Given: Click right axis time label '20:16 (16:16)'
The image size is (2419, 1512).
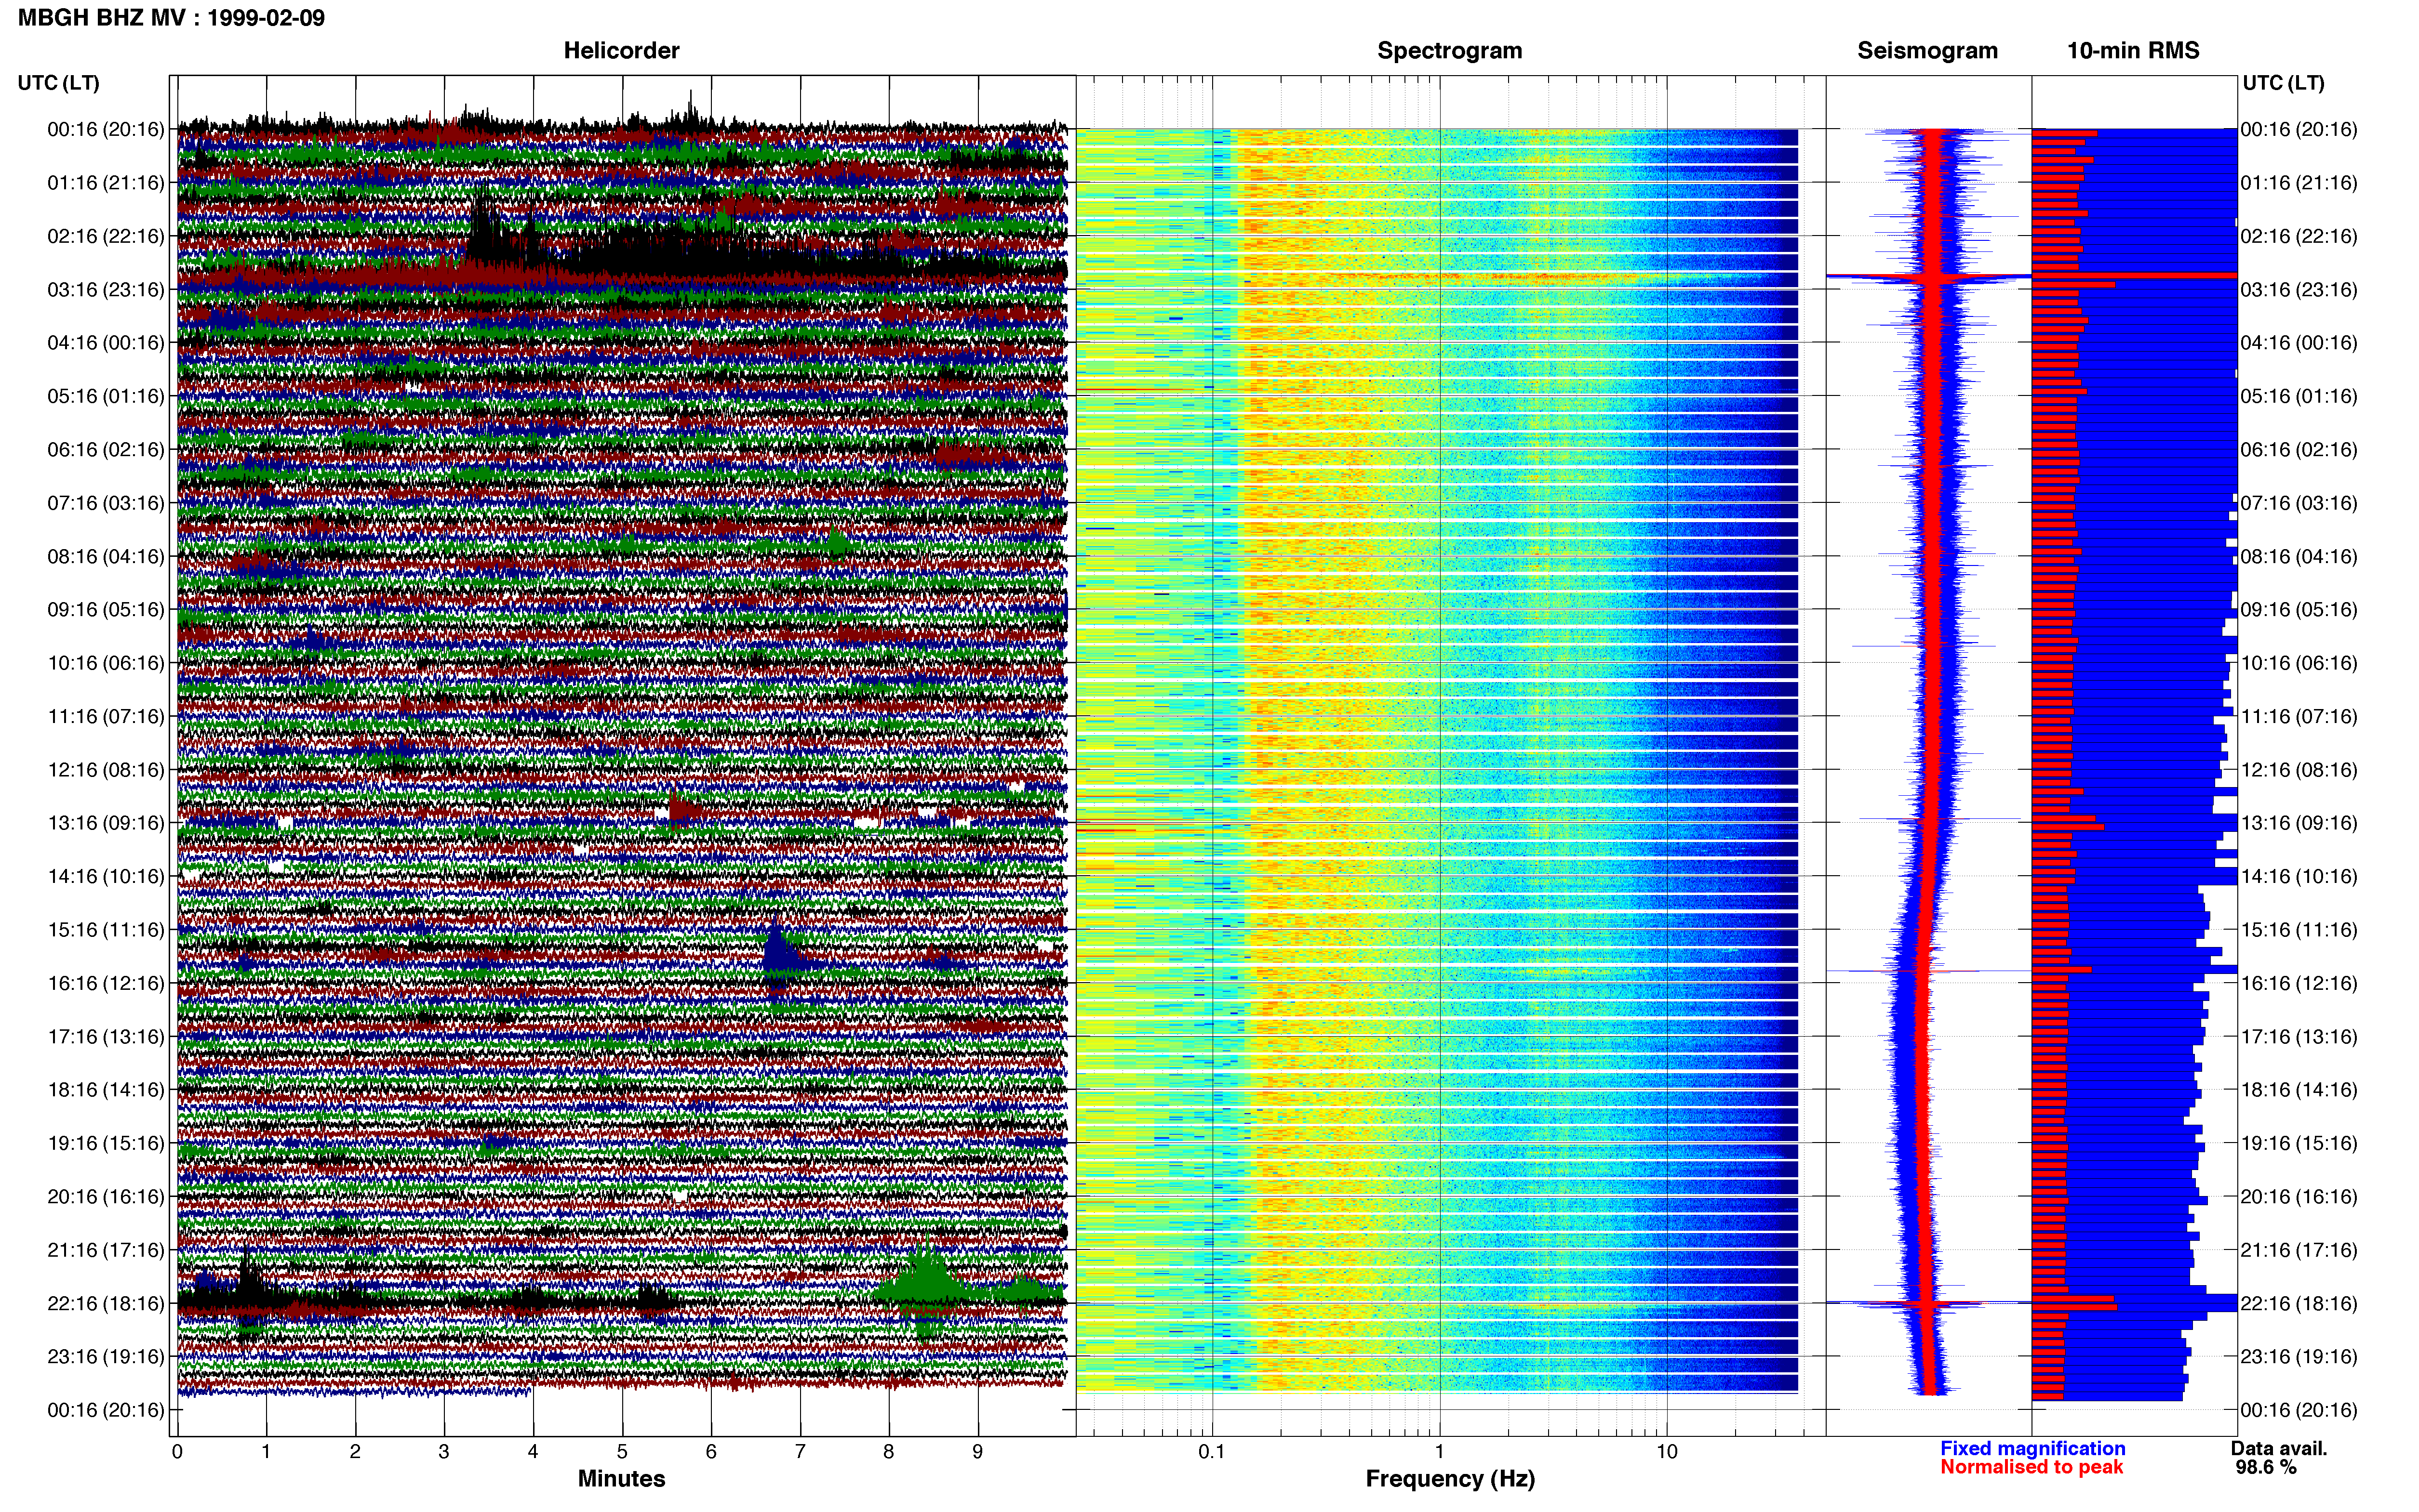Looking at the screenshot, I should tap(2299, 1197).
